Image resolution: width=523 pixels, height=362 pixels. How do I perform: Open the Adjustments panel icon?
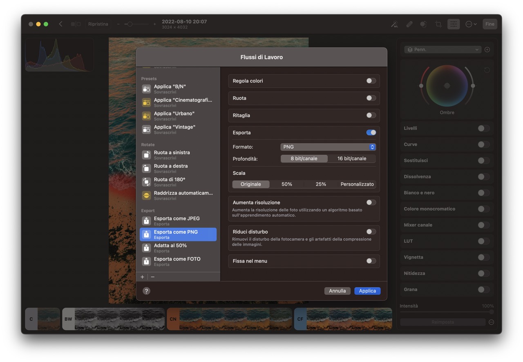tap(453, 24)
